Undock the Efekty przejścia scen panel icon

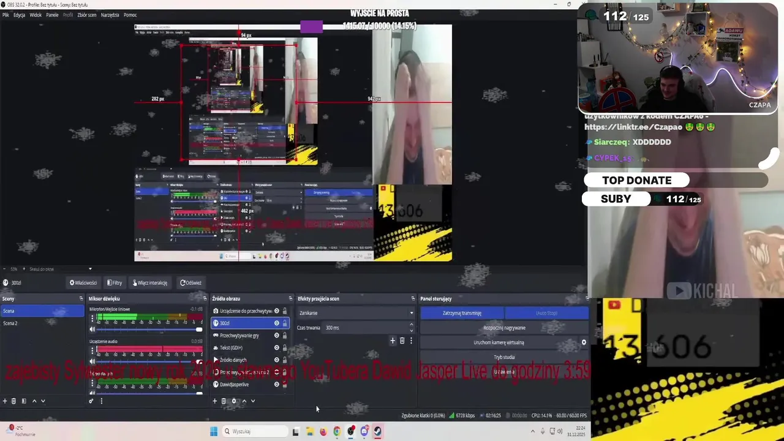(x=413, y=299)
